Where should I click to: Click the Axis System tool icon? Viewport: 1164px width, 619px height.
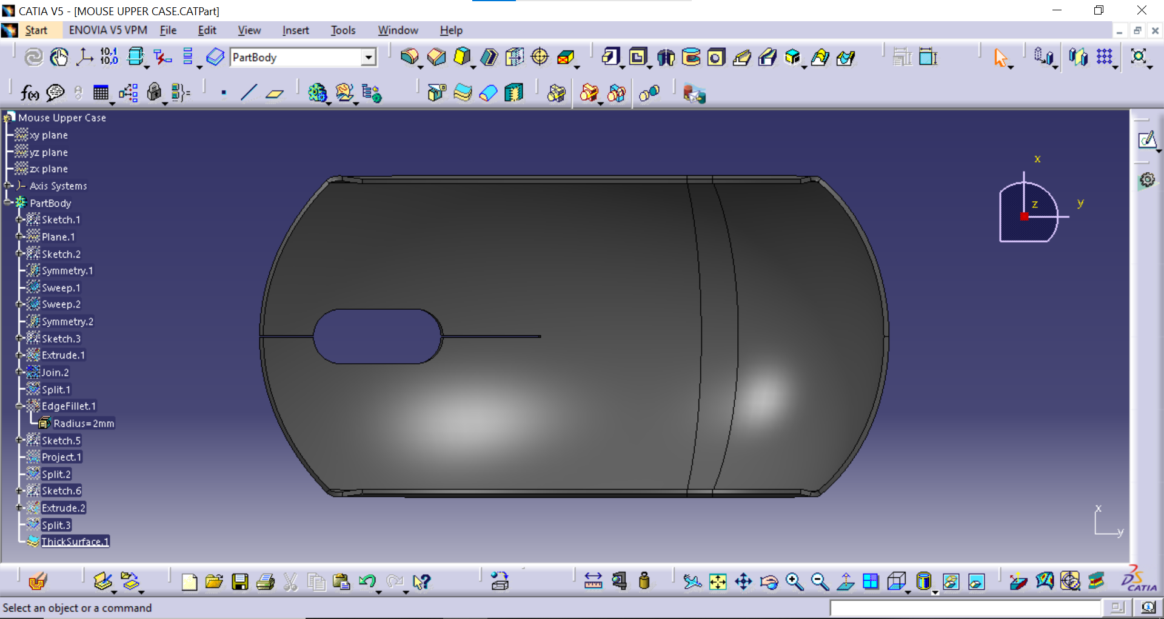coord(84,57)
